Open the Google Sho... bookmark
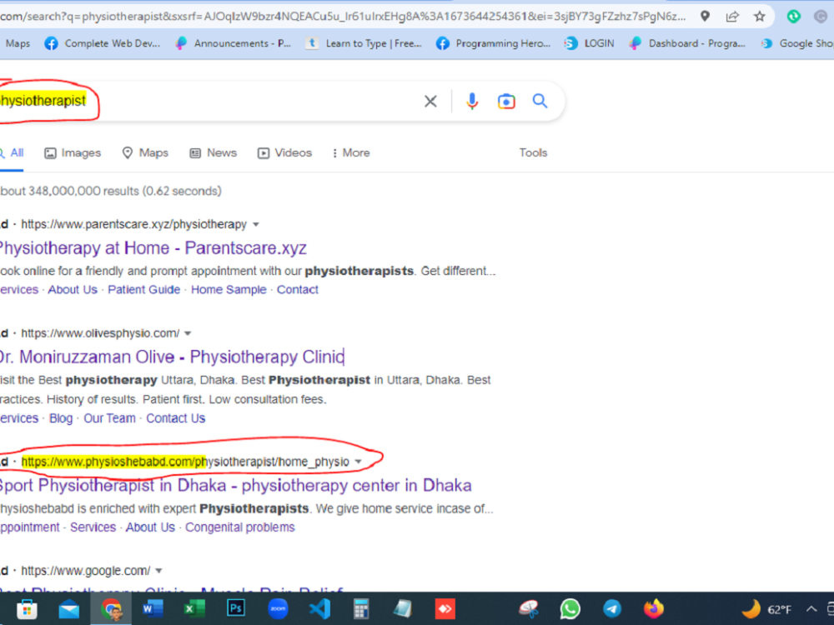This screenshot has width=834, height=625. 796,43
